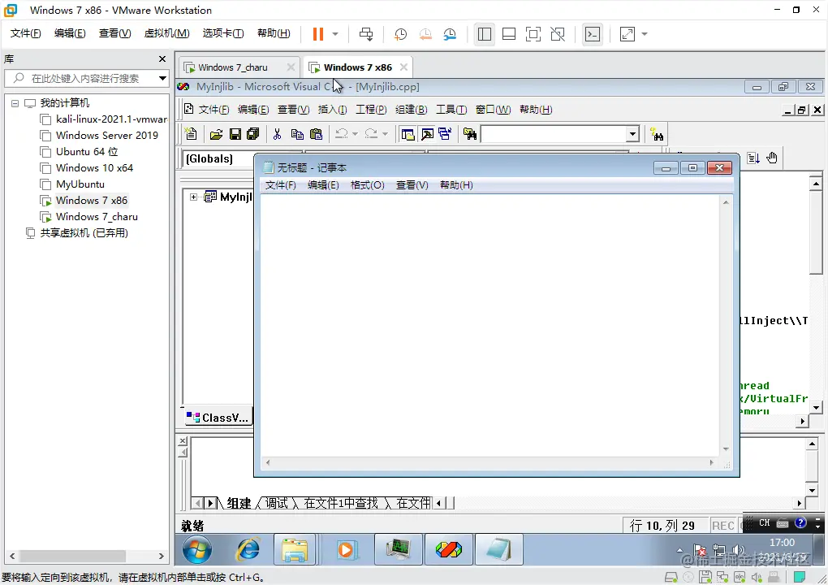Switch to Windows 7_charu tab

pos(233,67)
